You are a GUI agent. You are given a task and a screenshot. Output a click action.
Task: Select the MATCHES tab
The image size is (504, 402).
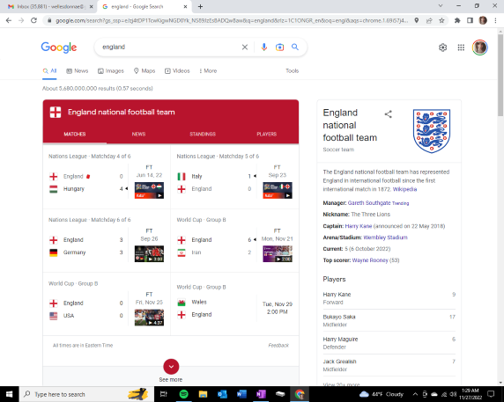click(x=75, y=134)
